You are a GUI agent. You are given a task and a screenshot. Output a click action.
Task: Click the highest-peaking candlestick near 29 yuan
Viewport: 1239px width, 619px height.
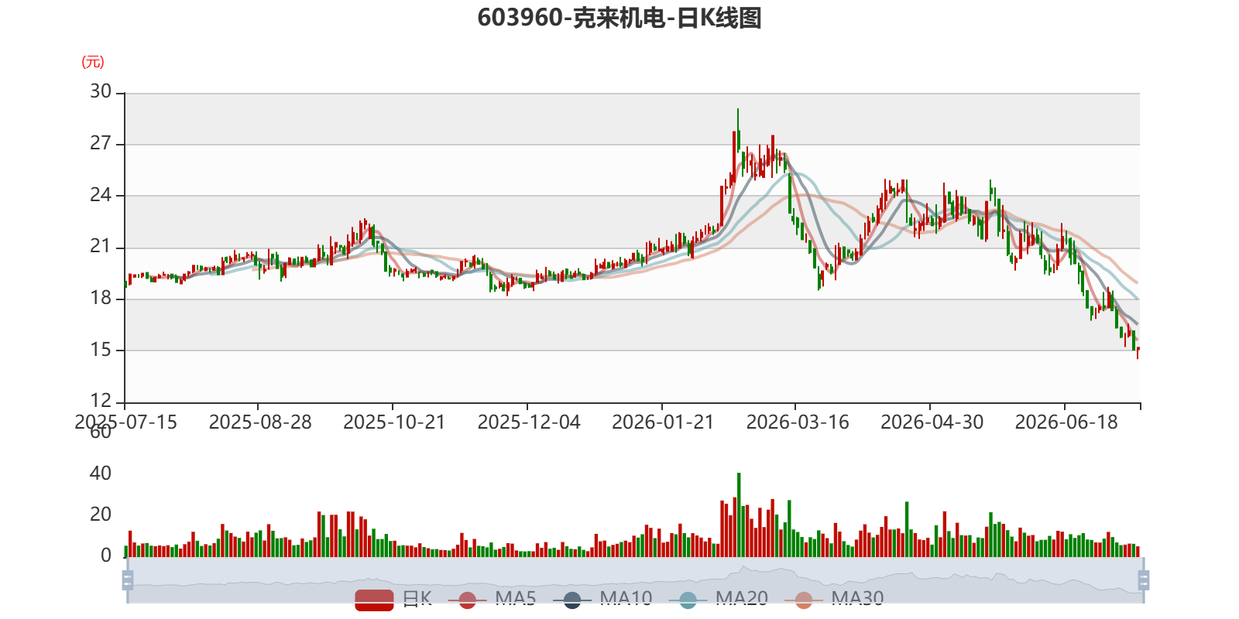click(x=738, y=130)
